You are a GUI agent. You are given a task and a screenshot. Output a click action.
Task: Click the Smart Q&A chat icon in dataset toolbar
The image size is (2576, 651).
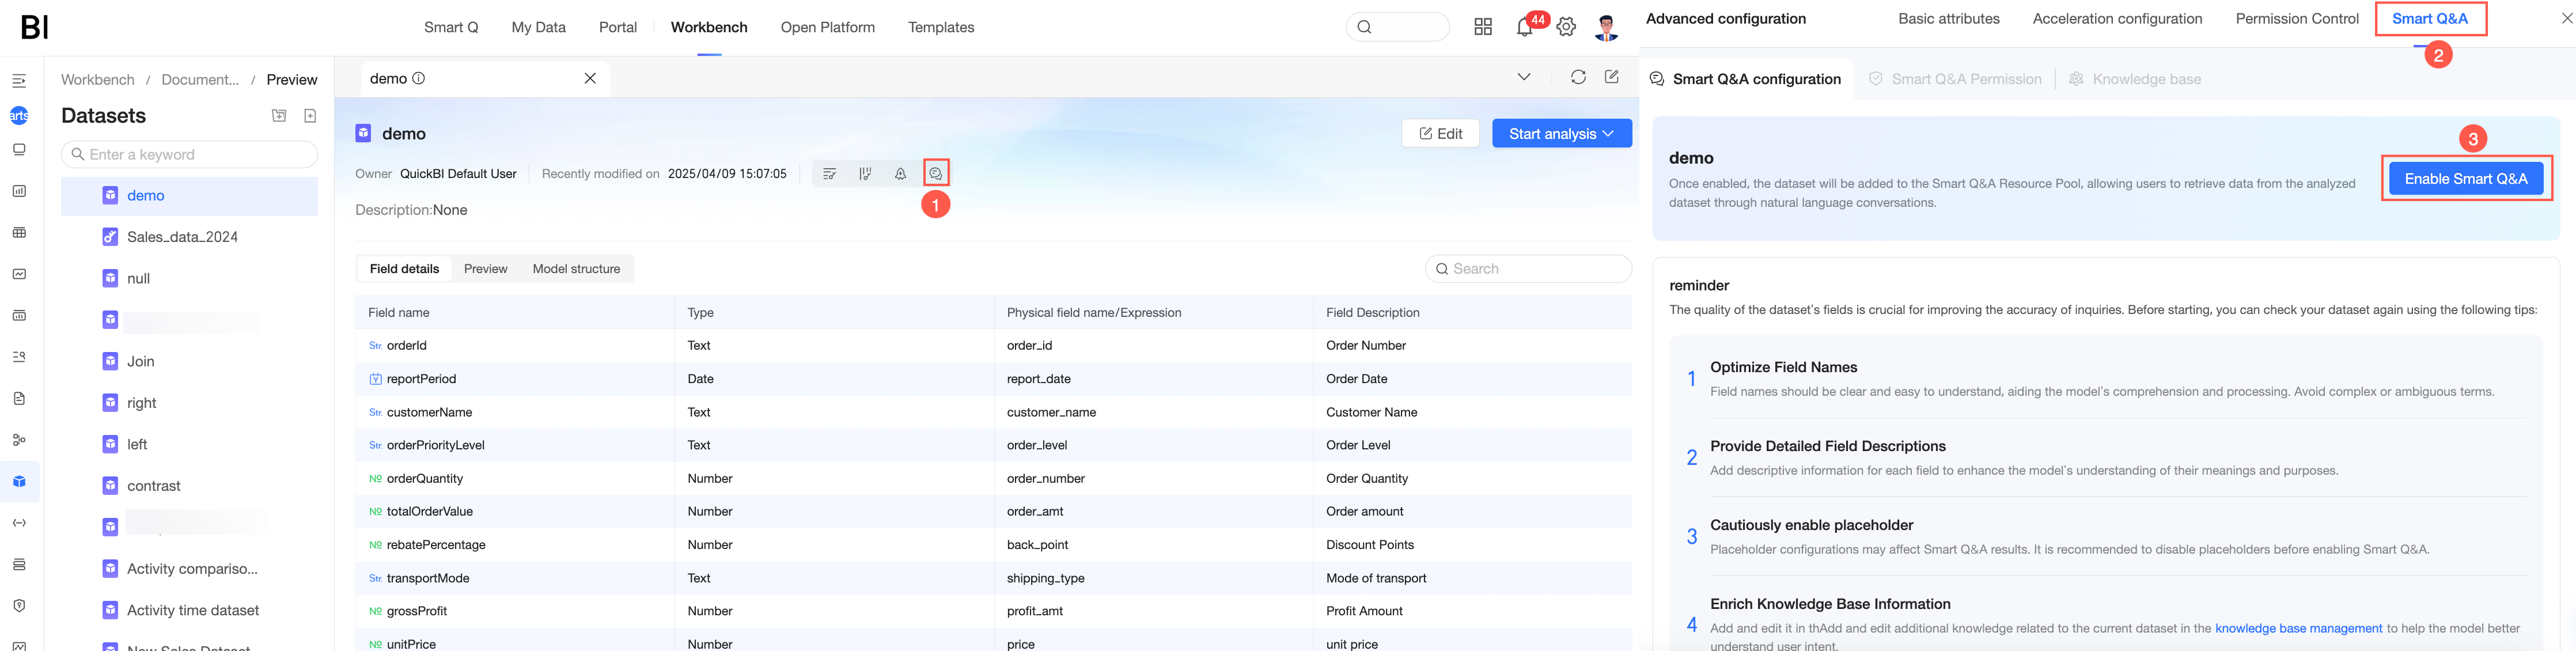tap(935, 174)
